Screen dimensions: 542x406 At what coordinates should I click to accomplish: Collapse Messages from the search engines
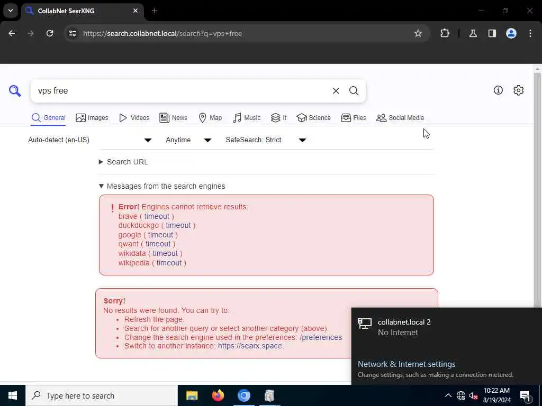point(162,186)
